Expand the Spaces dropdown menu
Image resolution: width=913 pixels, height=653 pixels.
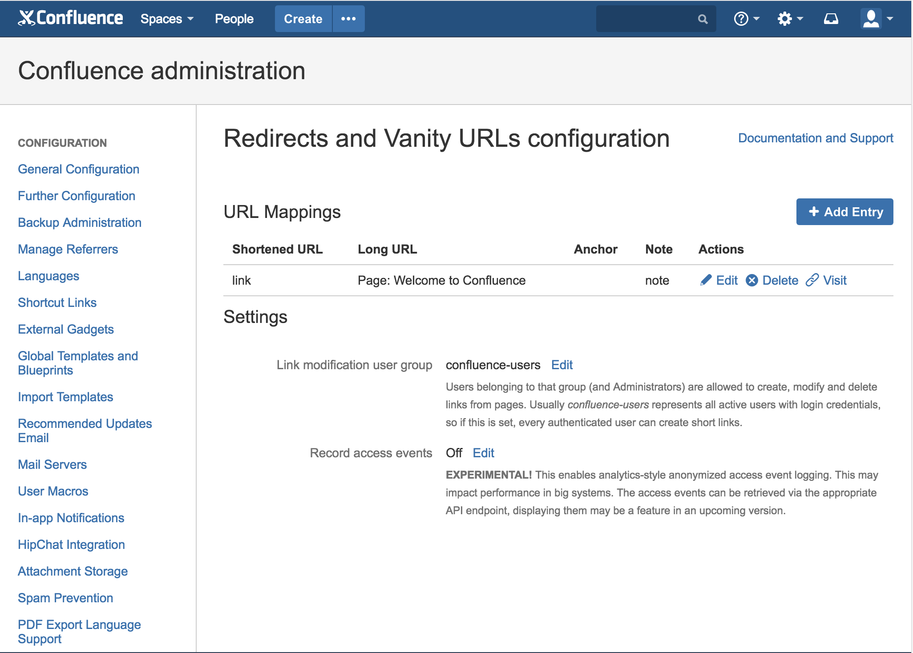pyautogui.click(x=167, y=19)
